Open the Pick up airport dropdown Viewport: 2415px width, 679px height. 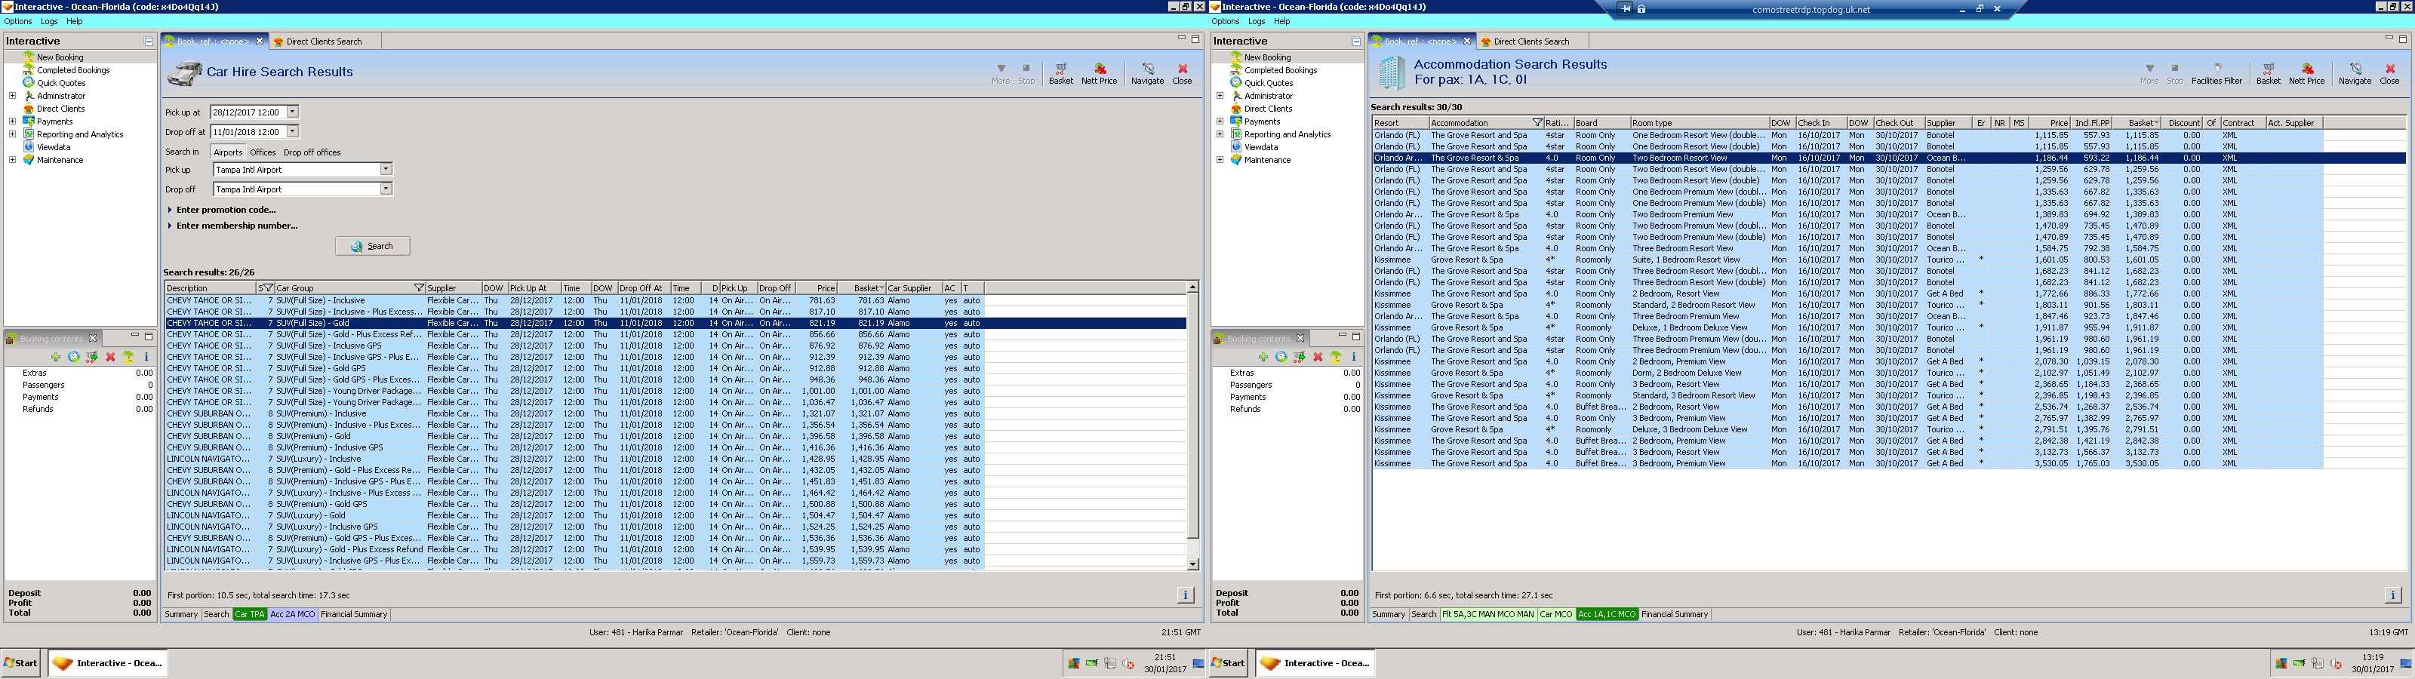(386, 170)
